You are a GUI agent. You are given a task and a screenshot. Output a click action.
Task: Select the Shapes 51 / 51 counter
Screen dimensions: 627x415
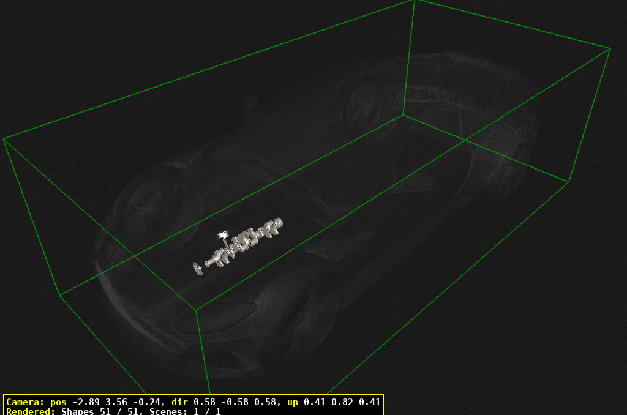click(x=98, y=411)
